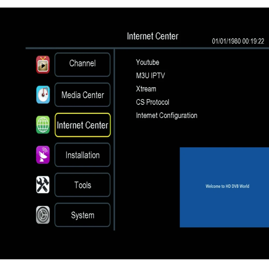The height and width of the screenshot is (269, 269).
Task: Launch Youtube from the Internet Center list
Action: point(147,62)
